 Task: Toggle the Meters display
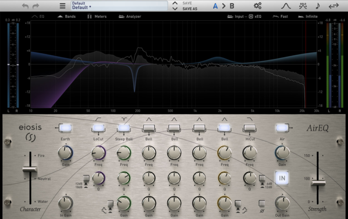pos(97,16)
